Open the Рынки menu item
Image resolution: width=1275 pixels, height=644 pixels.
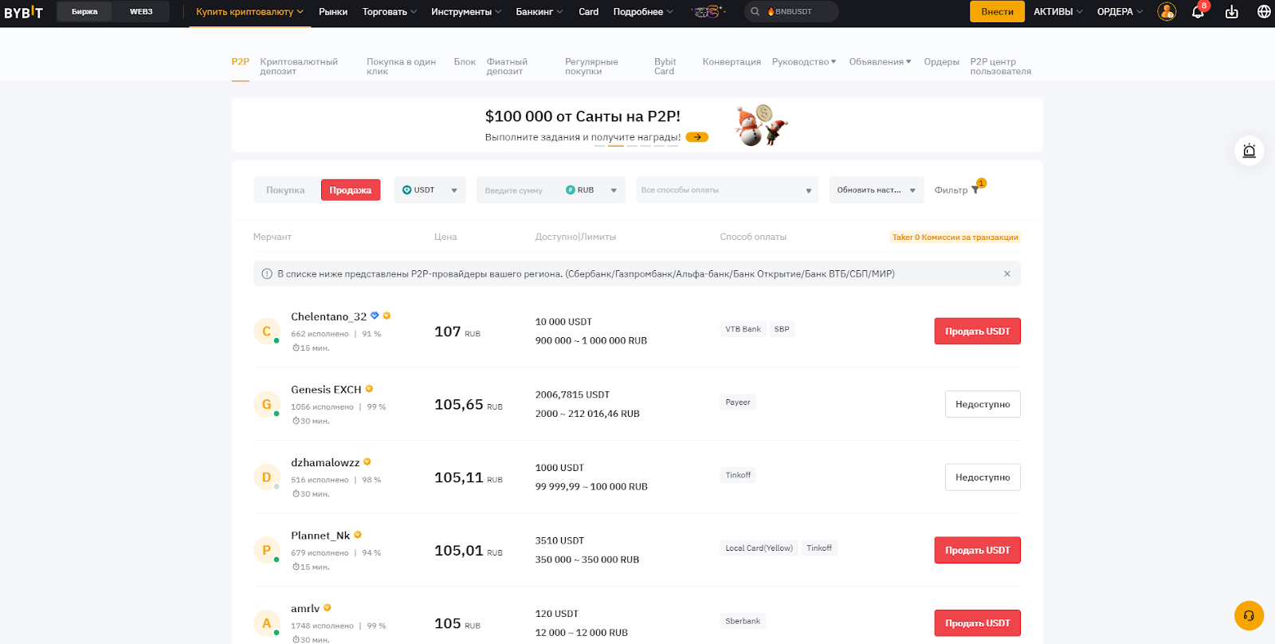(x=333, y=12)
